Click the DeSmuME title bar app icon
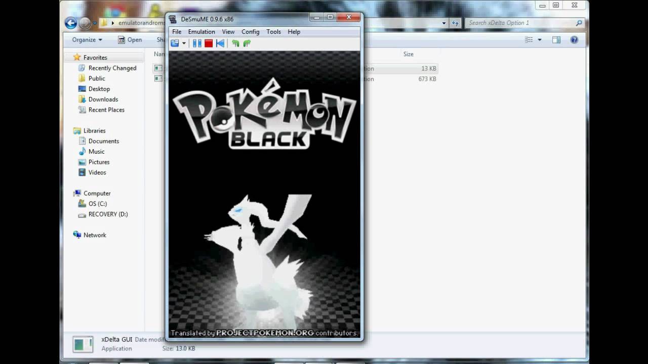 click(173, 19)
